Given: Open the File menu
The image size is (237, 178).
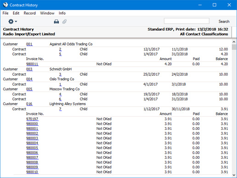Looking at the screenshot, I should [6, 13].
